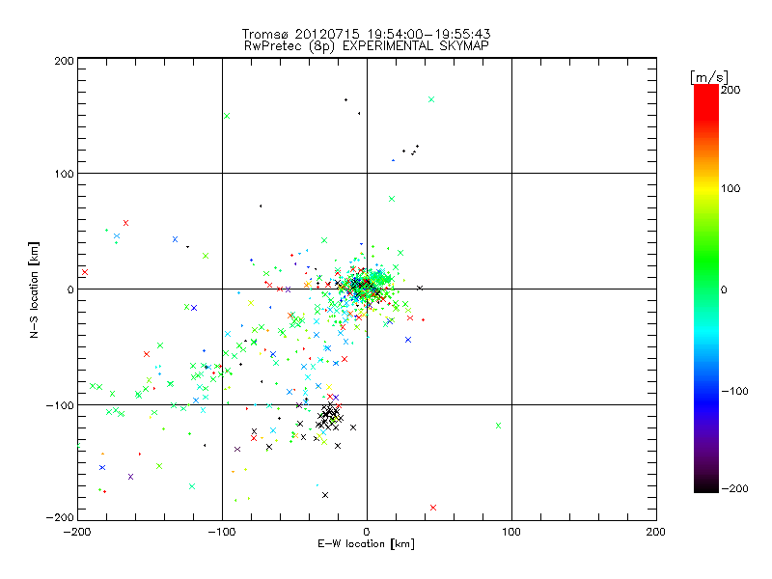Click the y-axis tick label '200'
Viewport: 772px width, 579px height.
tap(64, 61)
